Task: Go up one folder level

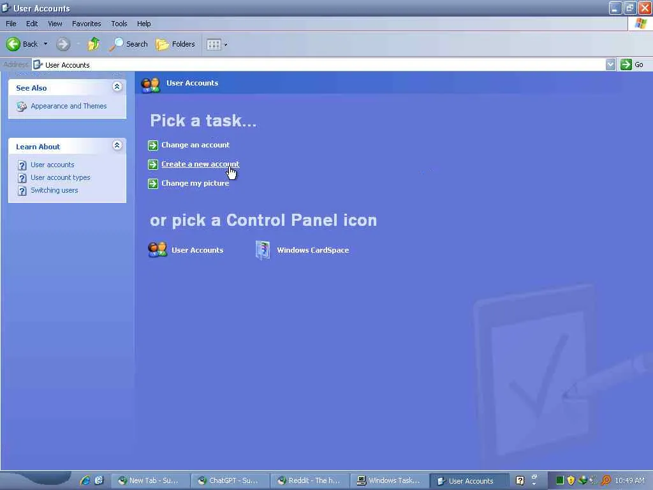Action: (x=94, y=44)
